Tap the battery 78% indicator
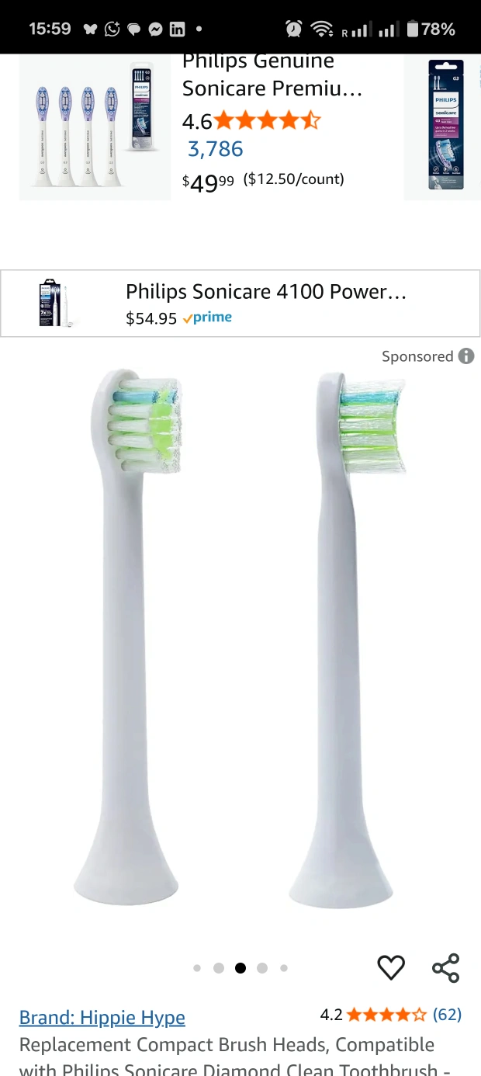The height and width of the screenshot is (1076, 481). (x=431, y=29)
